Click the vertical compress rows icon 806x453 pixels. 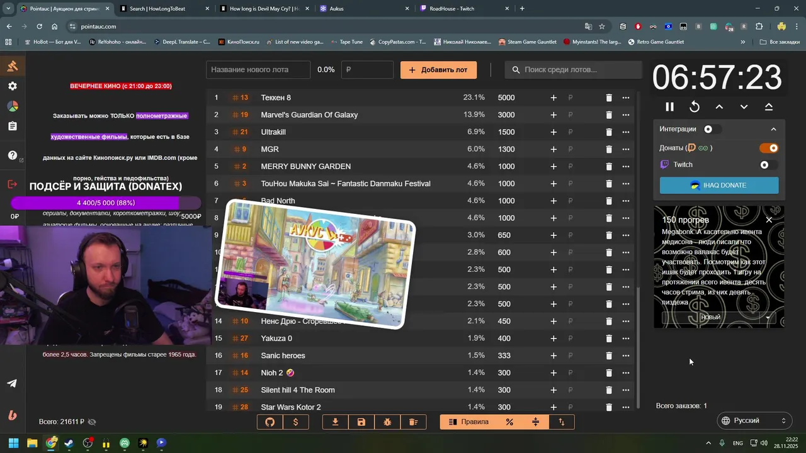click(536, 422)
